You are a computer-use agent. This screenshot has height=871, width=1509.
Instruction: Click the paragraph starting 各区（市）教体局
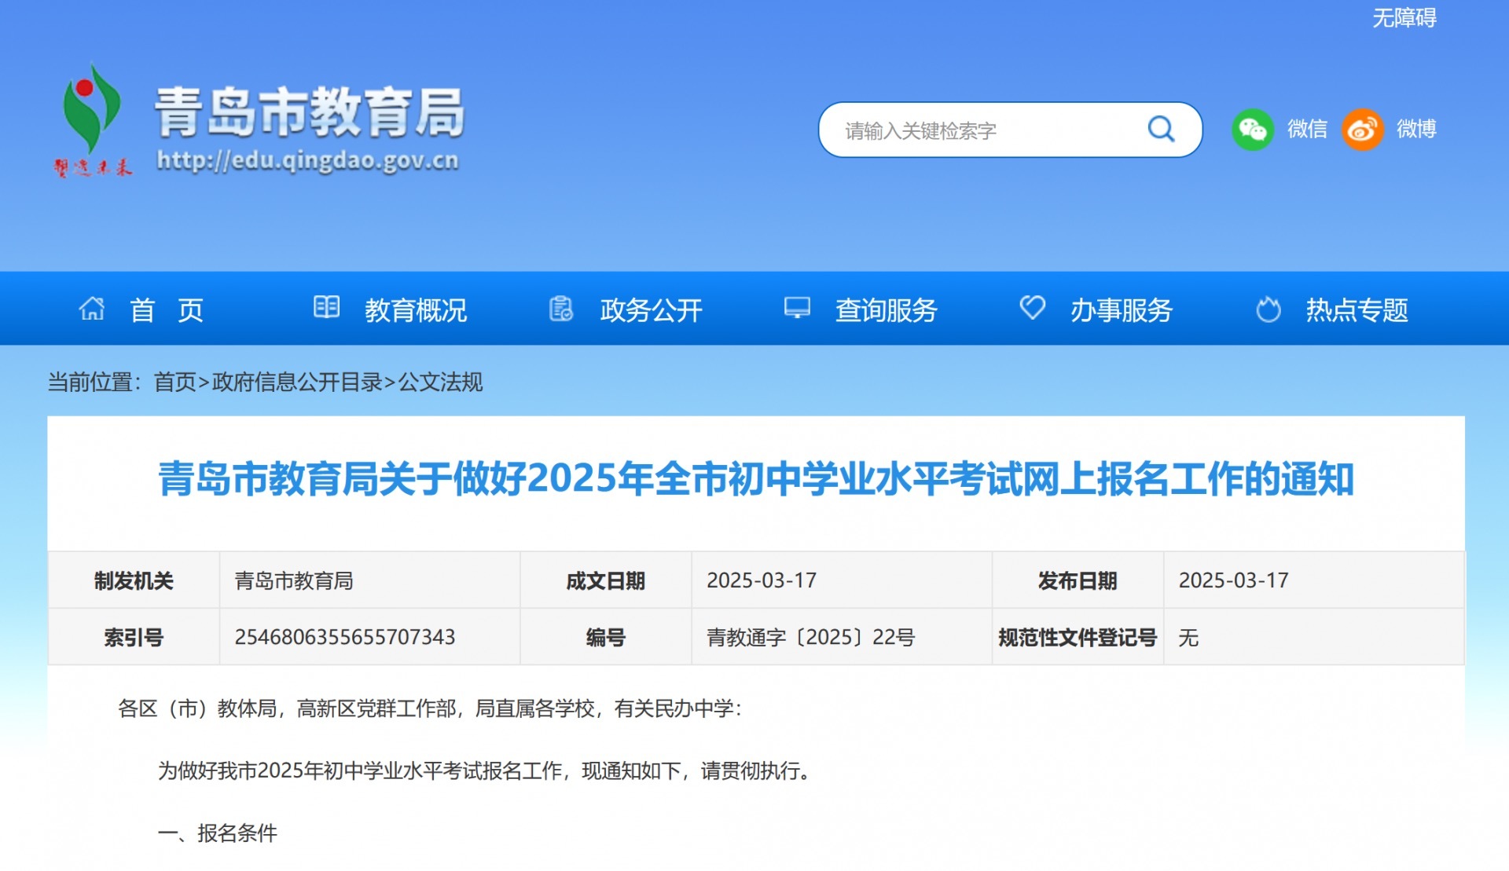[x=429, y=708]
